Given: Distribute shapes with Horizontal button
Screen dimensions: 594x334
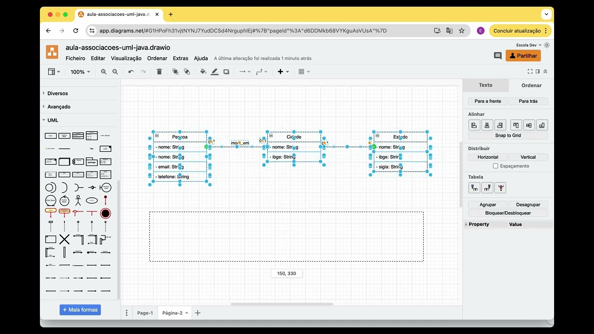Looking at the screenshot, I should click(x=488, y=157).
